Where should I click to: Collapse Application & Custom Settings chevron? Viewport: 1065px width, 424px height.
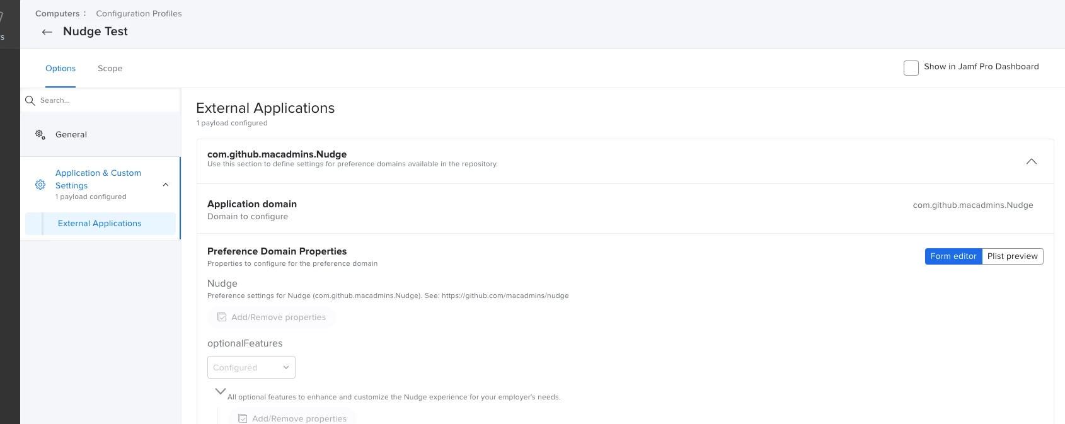pos(166,185)
